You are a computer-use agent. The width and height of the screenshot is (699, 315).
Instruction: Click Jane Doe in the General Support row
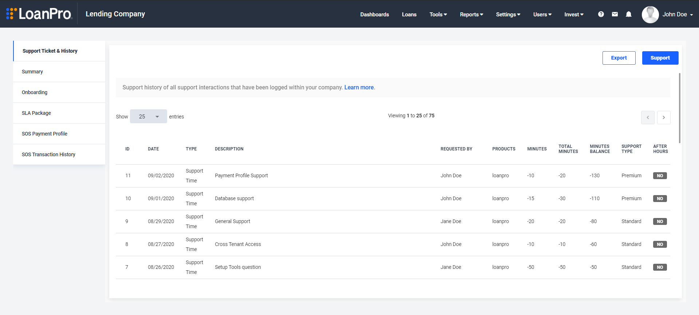(451, 221)
